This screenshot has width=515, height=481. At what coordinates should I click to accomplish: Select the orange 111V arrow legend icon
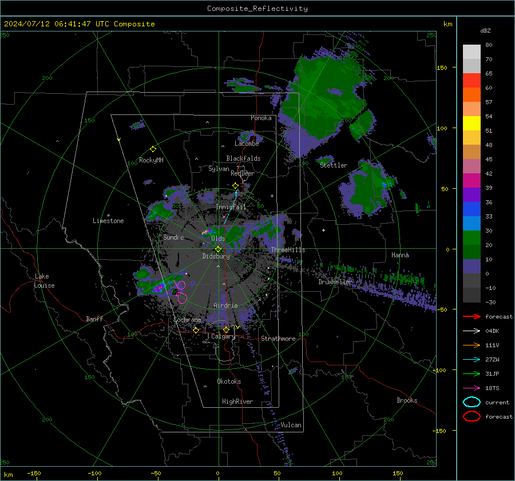point(472,345)
